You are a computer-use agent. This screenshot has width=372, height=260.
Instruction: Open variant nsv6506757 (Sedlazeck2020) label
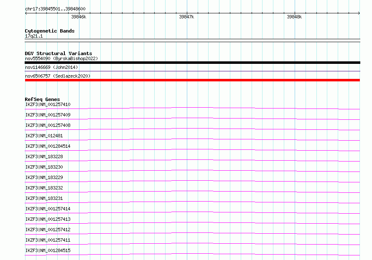click(58, 76)
